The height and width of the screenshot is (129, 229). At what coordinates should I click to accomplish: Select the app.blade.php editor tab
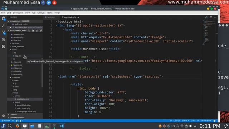70,17
